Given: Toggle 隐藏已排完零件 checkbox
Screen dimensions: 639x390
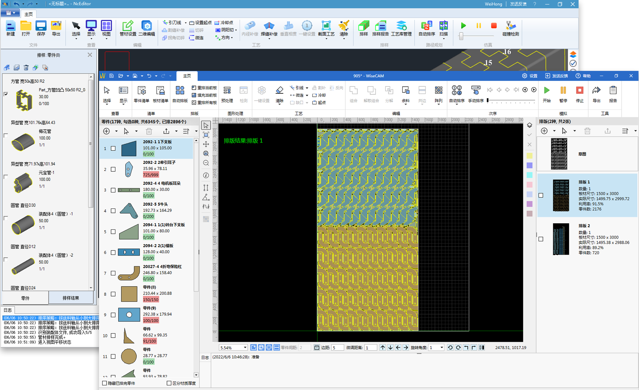Looking at the screenshot, I should 105,383.
